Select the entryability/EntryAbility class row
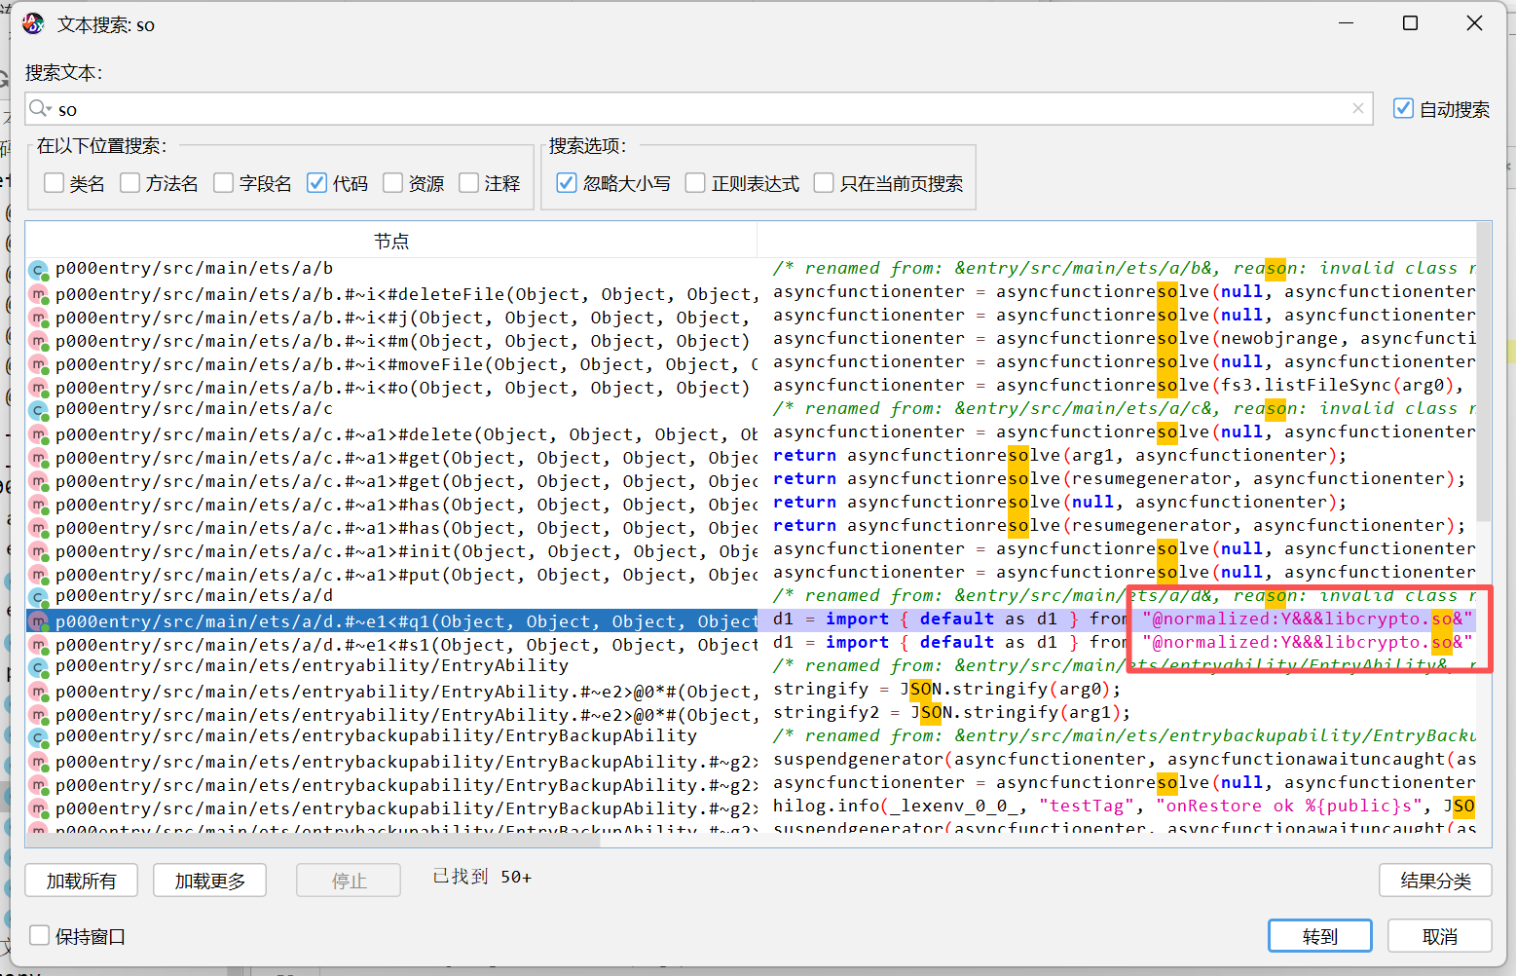The image size is (1516, 976). click(x=392, y=667)
